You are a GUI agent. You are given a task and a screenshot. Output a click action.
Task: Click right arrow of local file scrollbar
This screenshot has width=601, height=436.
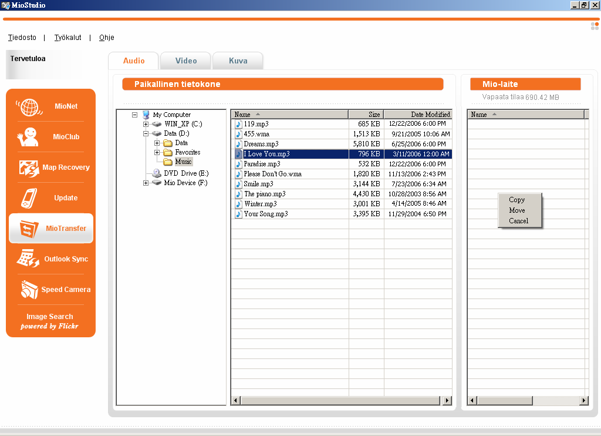click(x=447, y=401)
